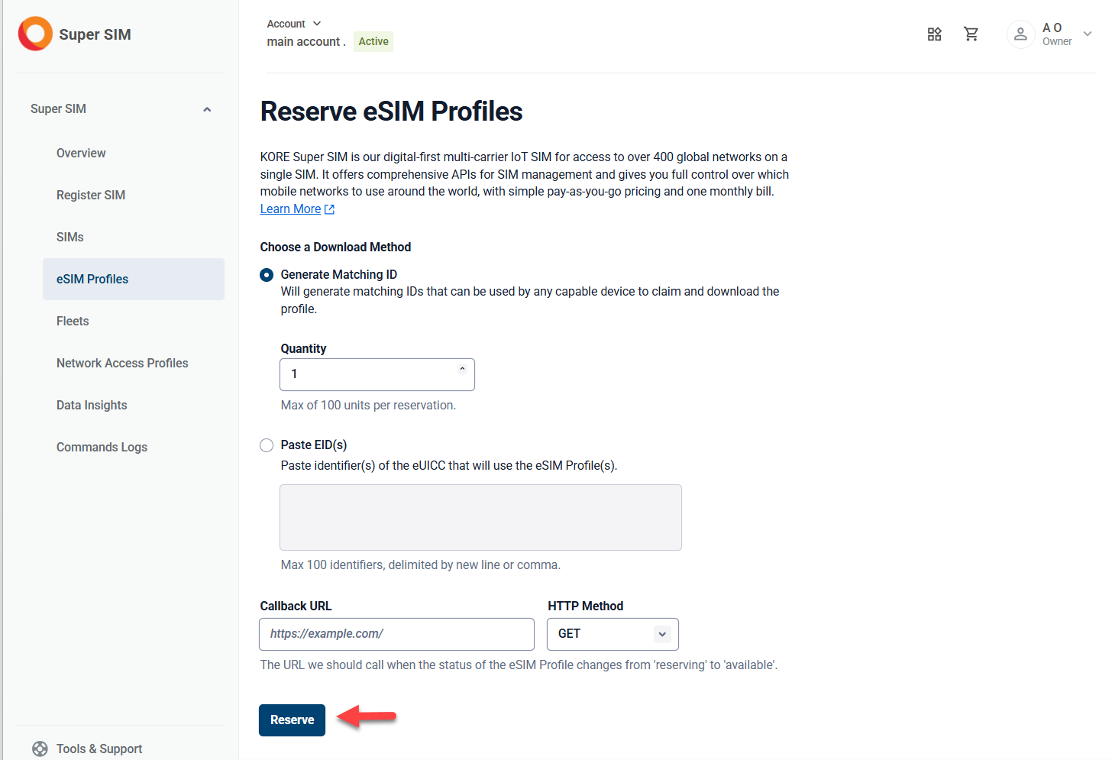
Task: Open Network Access Profiles page
Action: [122, 364]
